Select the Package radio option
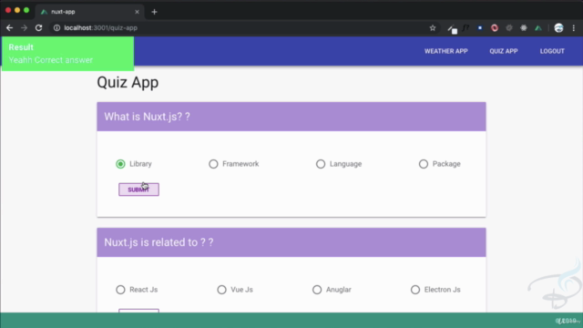The image size is (583, 328). pyautogui.click(x=423, y=164)
